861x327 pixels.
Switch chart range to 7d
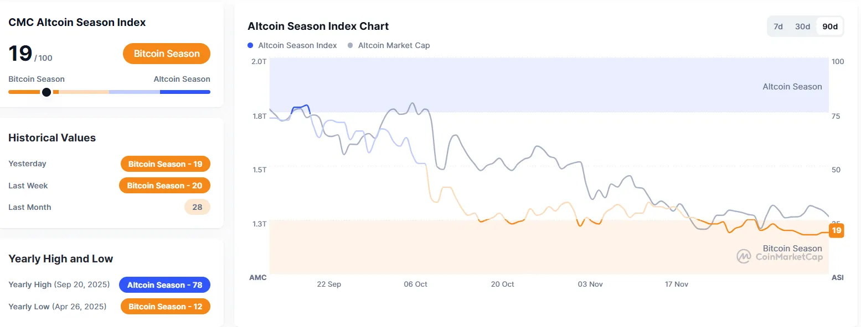pos(778,27)
